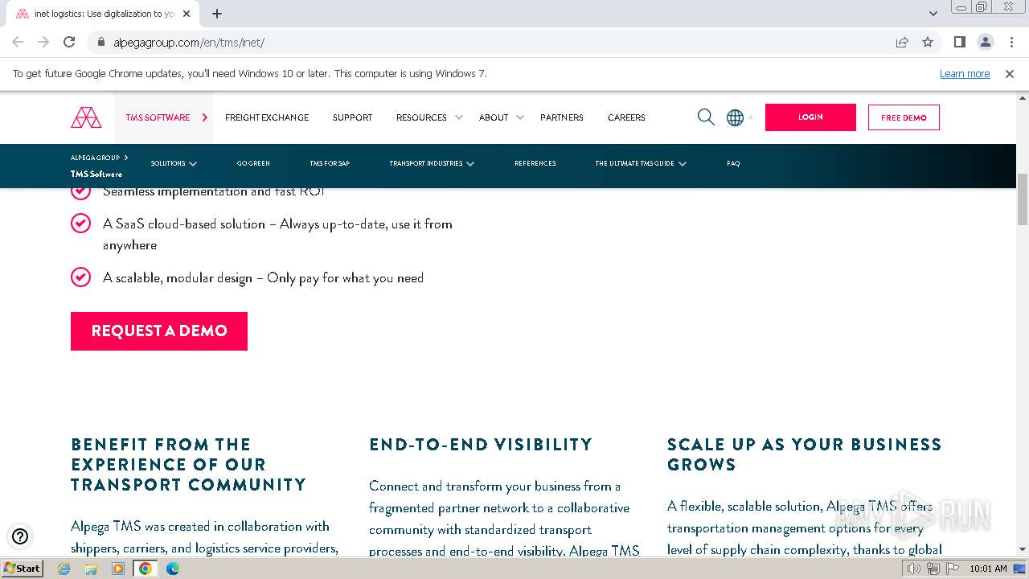Screen dimensions: 1029x579
Task: Toggle the Chrome side panel icon
Action: (x=959, y=42)
